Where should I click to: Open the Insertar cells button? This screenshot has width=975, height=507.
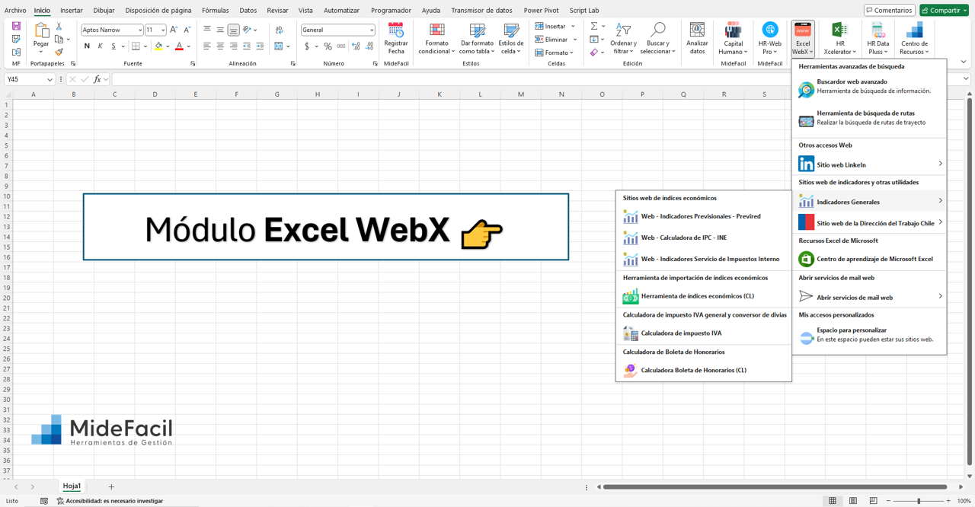(x=556, y=26)
